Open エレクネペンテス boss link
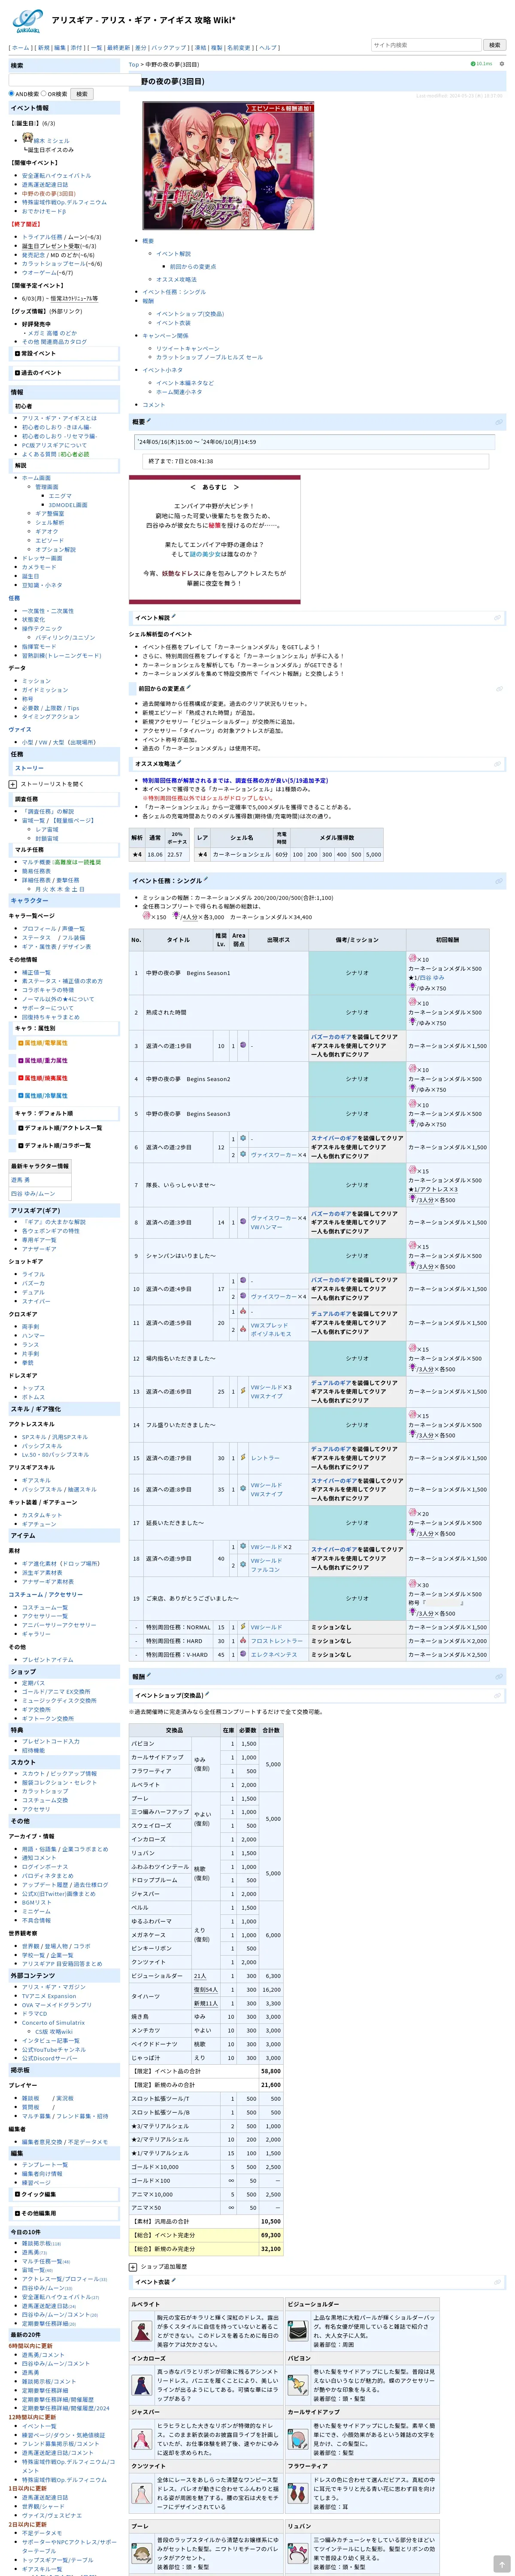The height and width of the screenshot is (2576, 515). click(274, 1655)
